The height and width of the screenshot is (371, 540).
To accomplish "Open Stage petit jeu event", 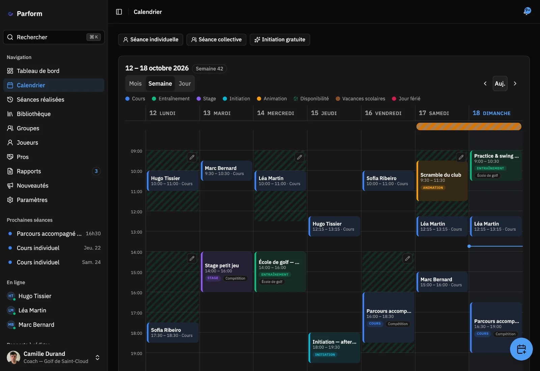I will (226, 272).
